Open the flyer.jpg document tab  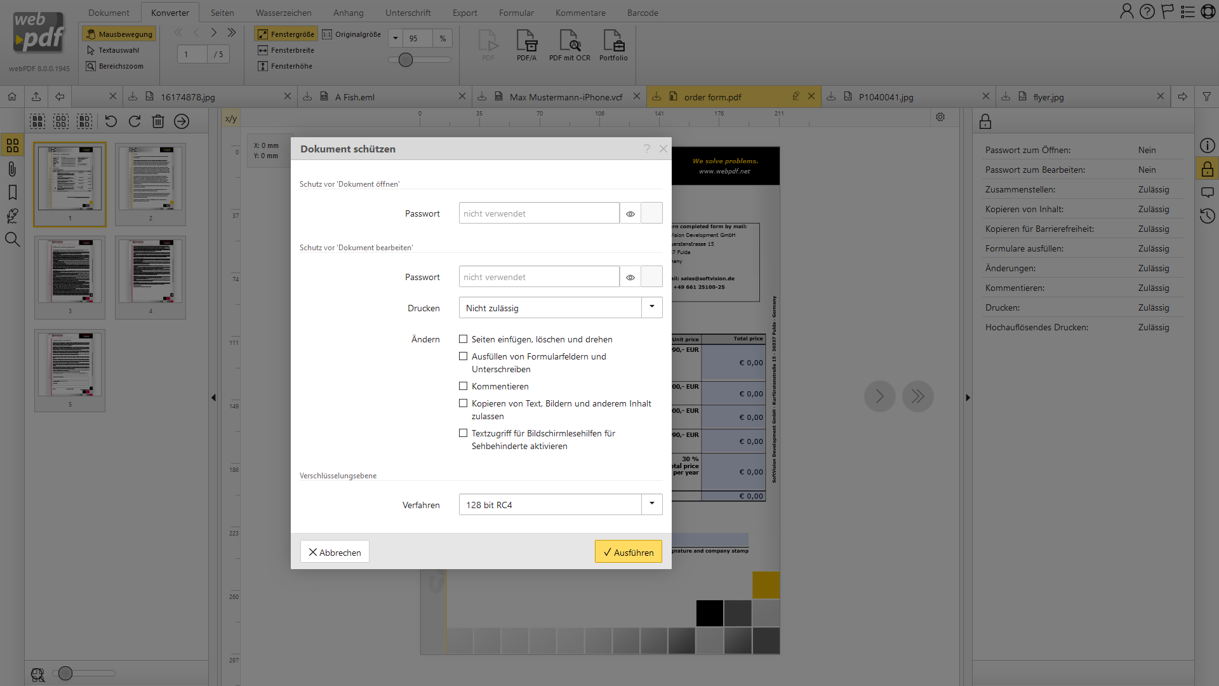[x=1048, y=97]
